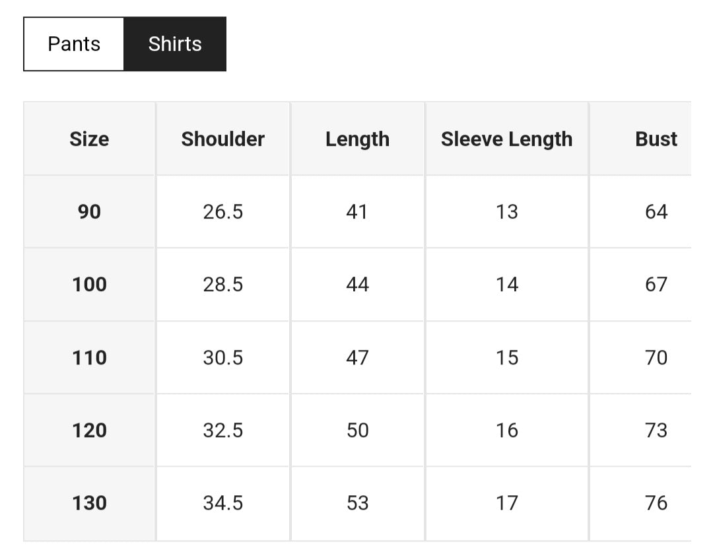
Task: Click the Size column header
Action: pos(89,139)
